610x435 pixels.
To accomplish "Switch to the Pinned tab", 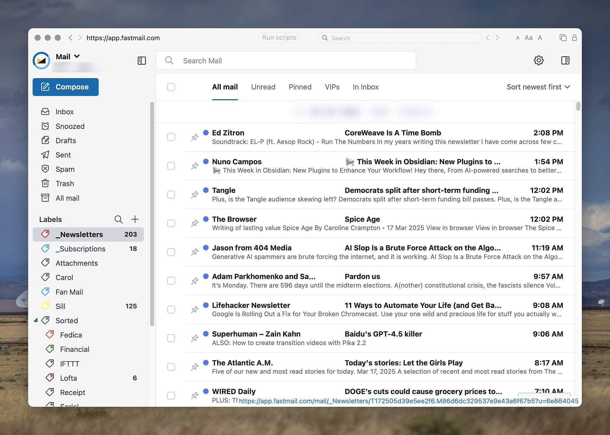I will (300, 87).
